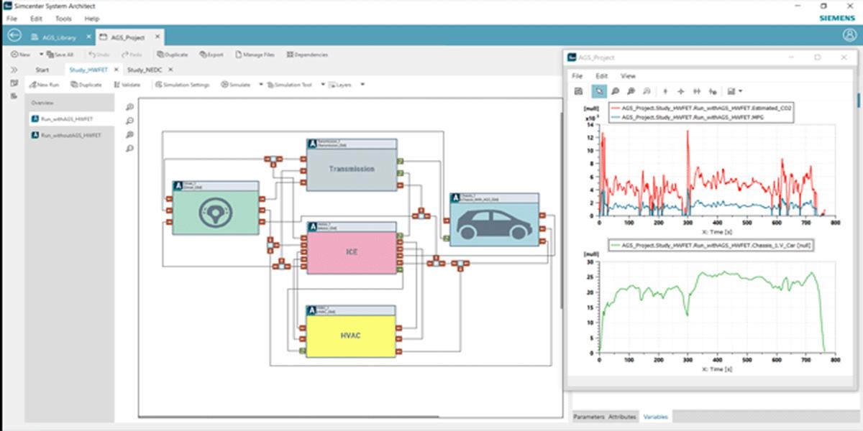Expand the Simulate dropdown arrow
Image resolution: width=863 pixels, height=431 pixels.
click(x=260, y=85)
